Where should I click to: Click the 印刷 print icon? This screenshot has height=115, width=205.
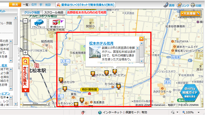pyautogui.click(x=193, y=5)
